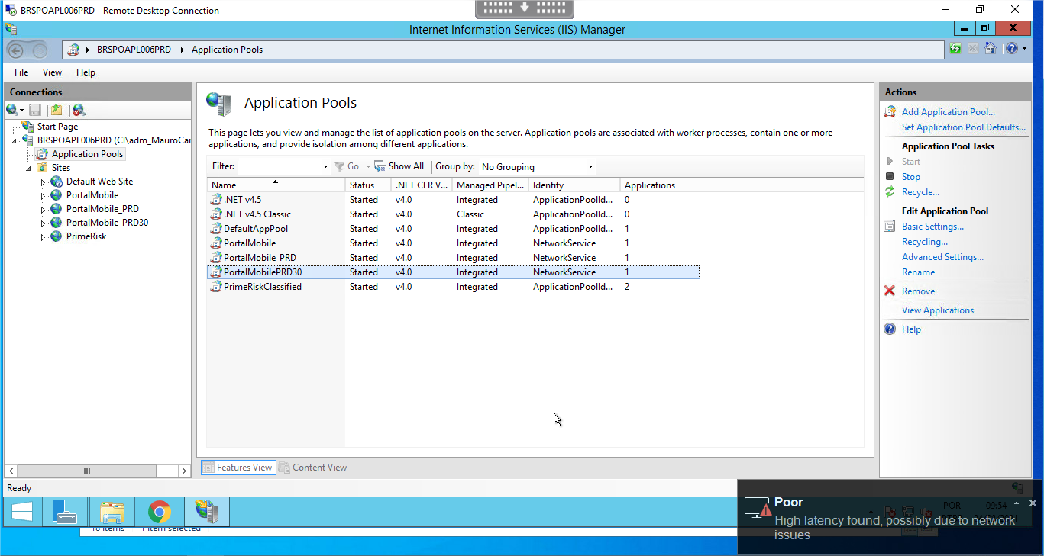Click the Create New Connection globe icon
The height and width of the screenshot is (556, 1044).
[12, 110]
